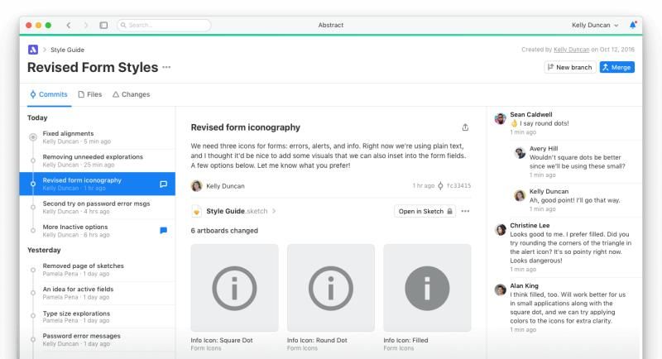The image size is (662, 359).
Task: Open the Kelly Duncan creator link
Action: 571,50
